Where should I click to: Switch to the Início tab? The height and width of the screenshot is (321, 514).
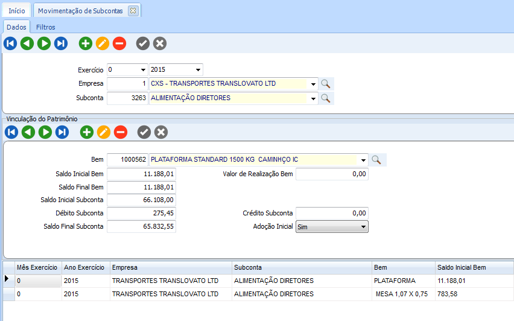pyautogui.click(x=16, y=11)
